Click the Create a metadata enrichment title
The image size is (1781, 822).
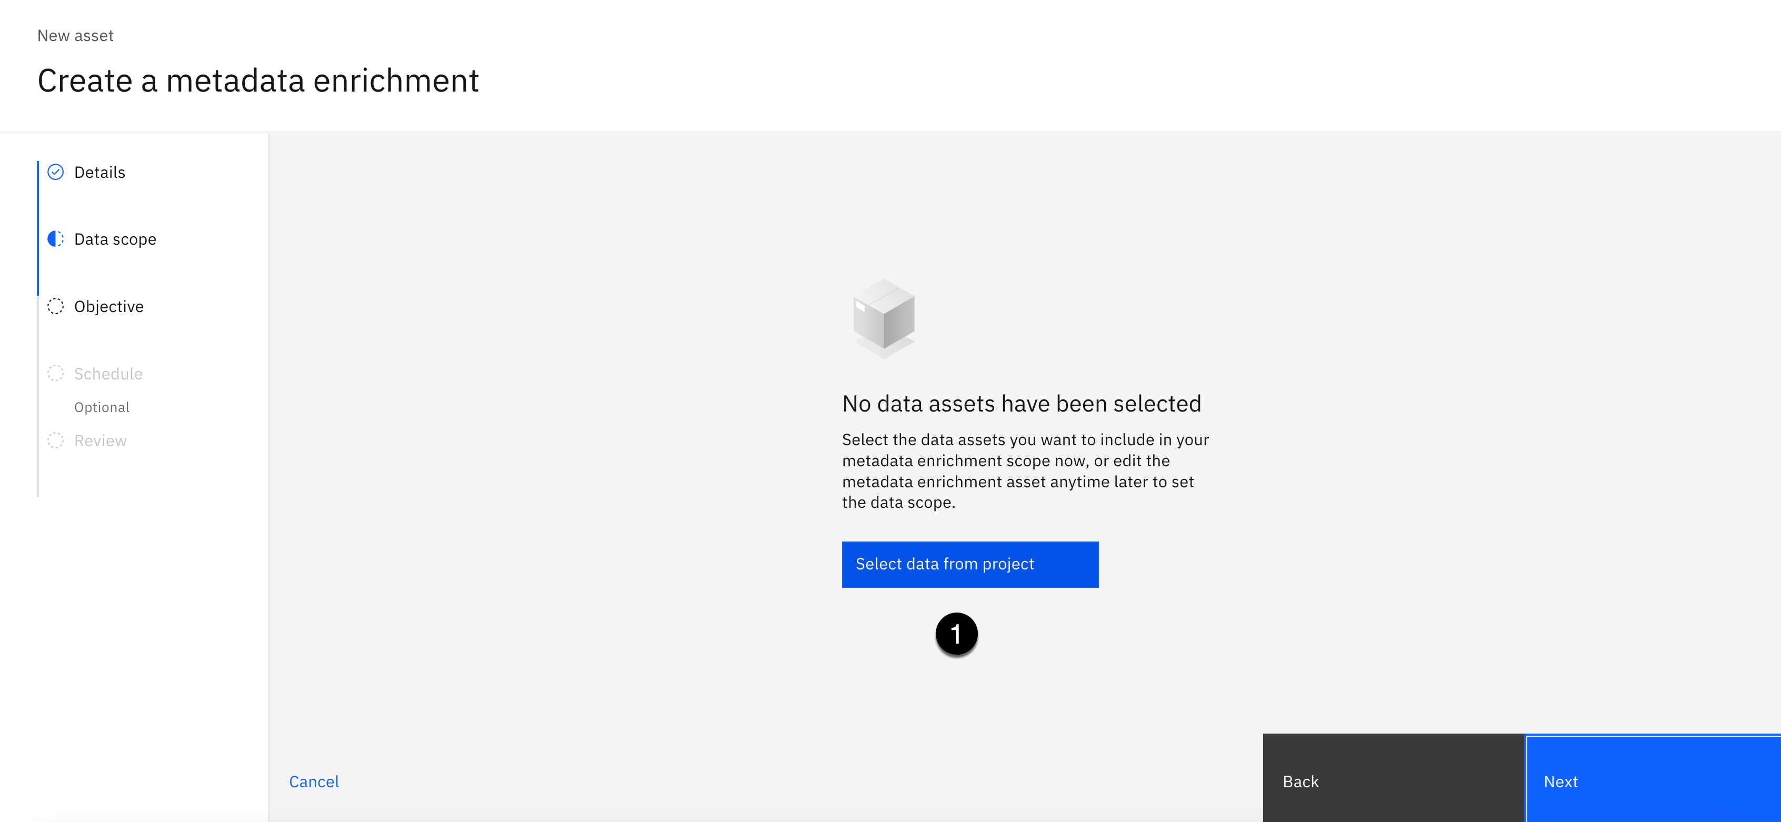pyautogui.click(x=258, y=80)
